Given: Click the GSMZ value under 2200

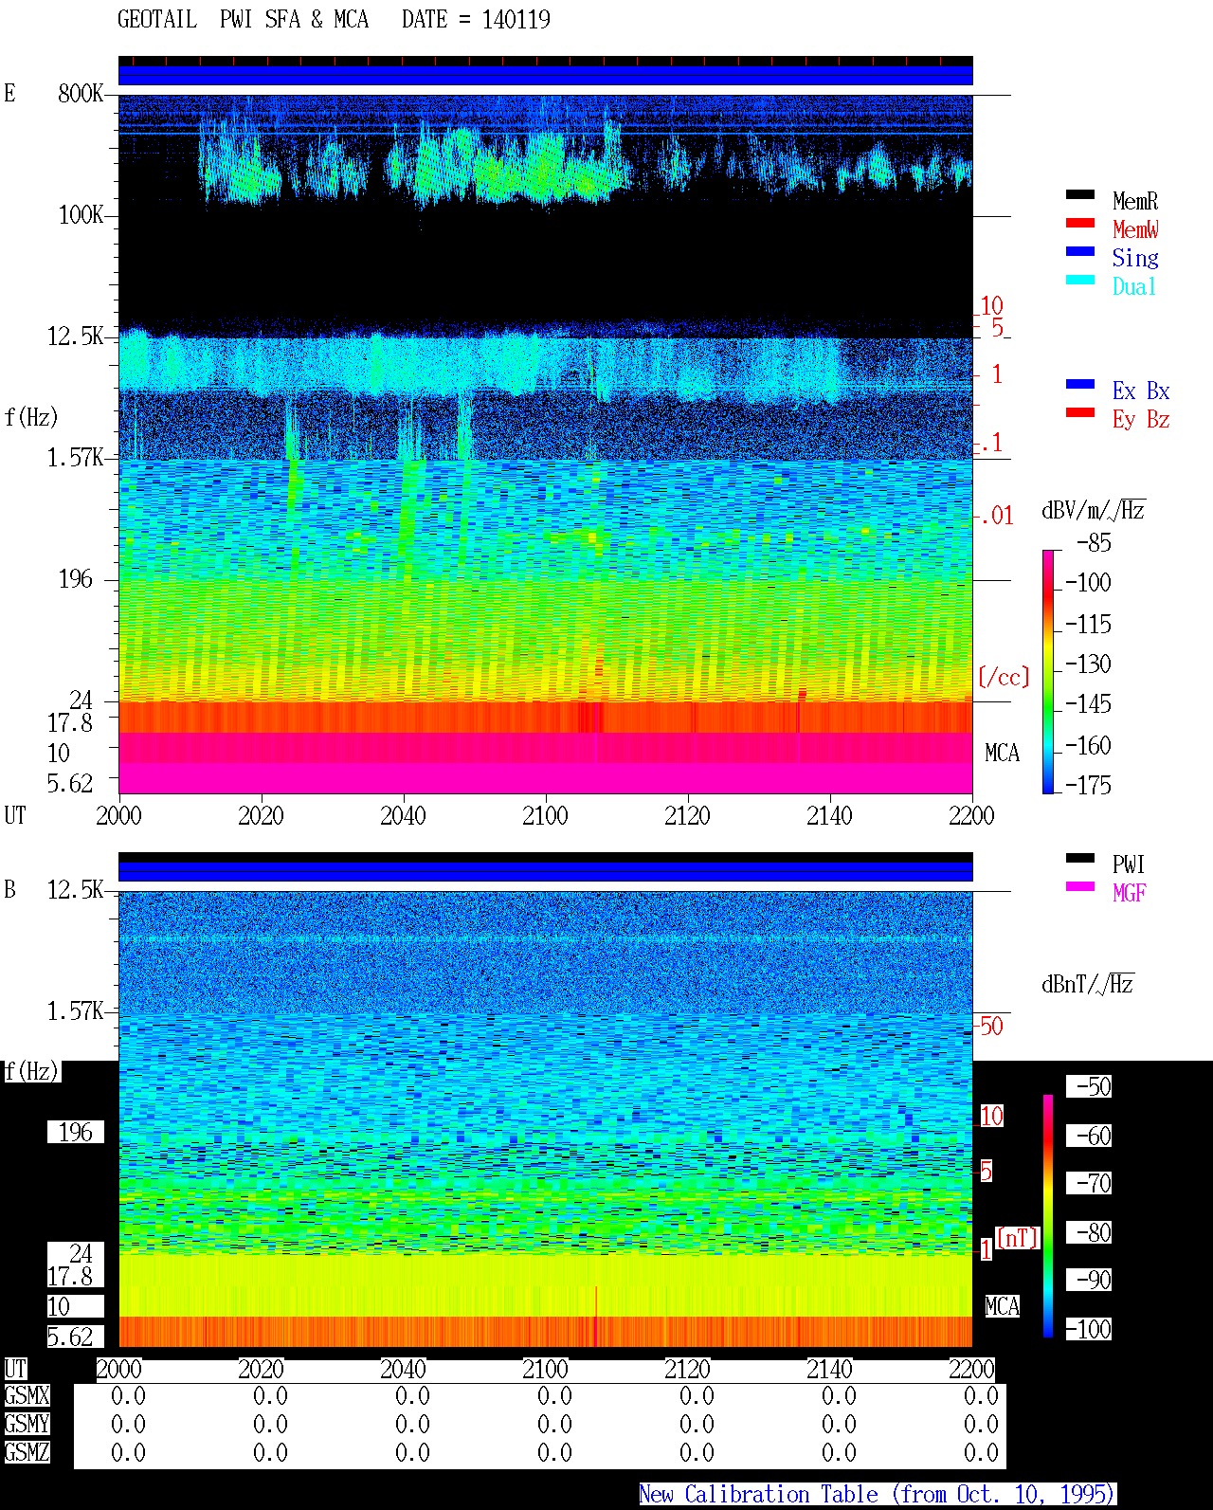Looking at the screenshot, I should (981, 1452).
